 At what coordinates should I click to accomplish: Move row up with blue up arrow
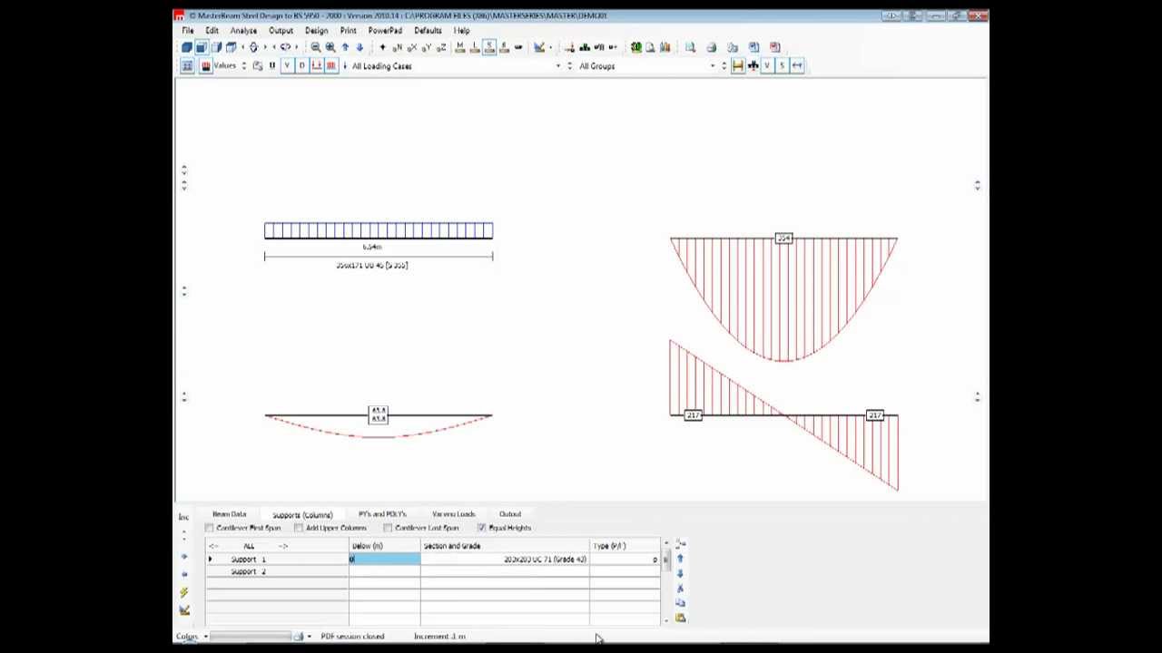point(680,559)
